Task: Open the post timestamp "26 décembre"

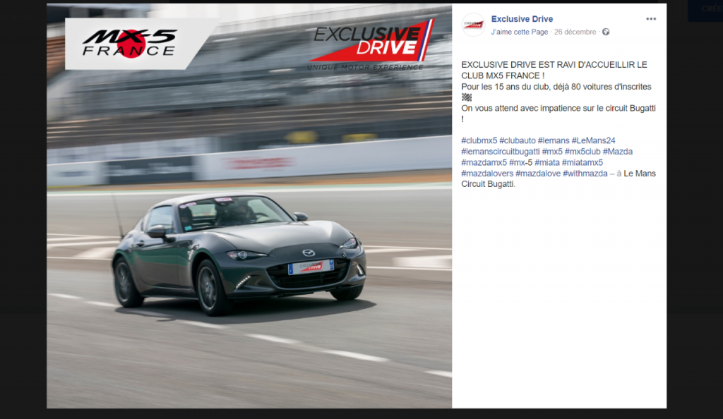Action: point(575,32)
